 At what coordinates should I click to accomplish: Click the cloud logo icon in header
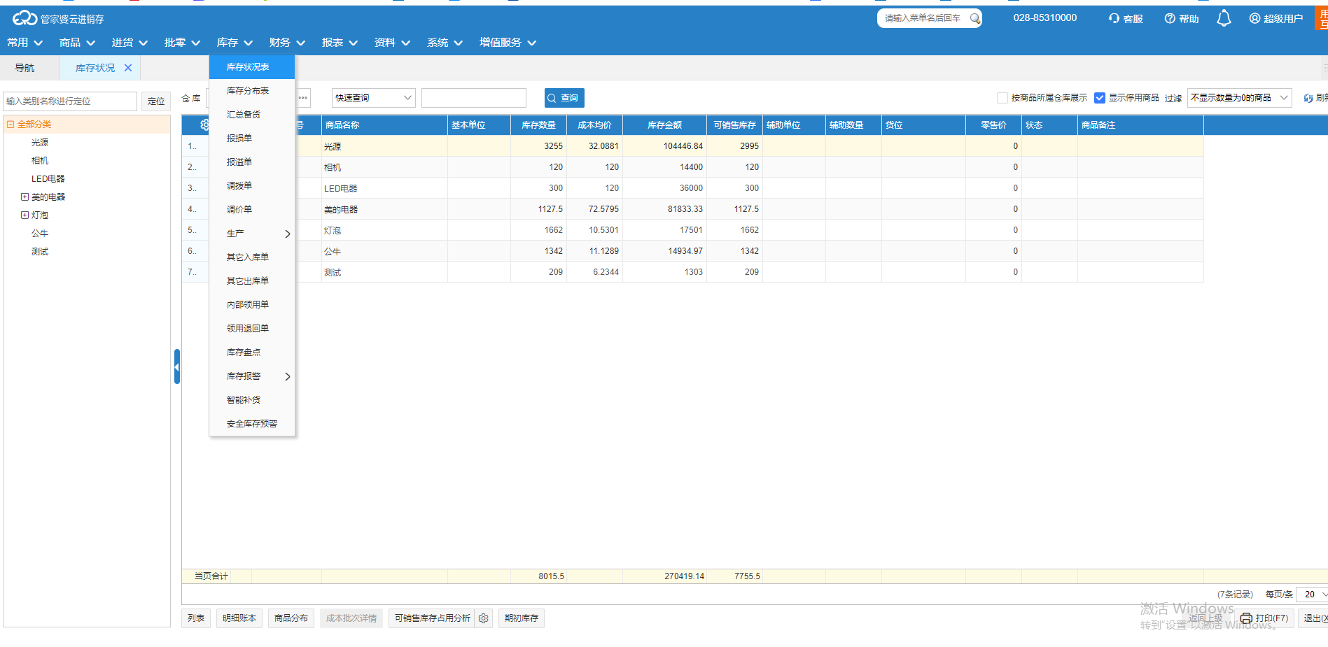25,18
